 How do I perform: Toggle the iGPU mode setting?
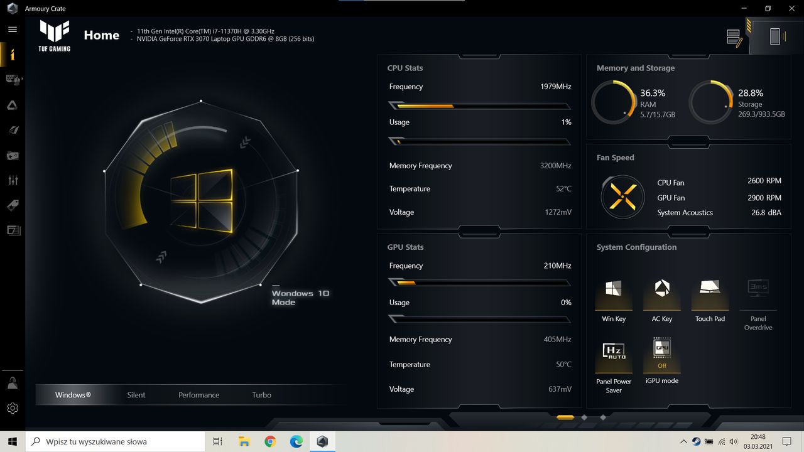click(662, 360)
